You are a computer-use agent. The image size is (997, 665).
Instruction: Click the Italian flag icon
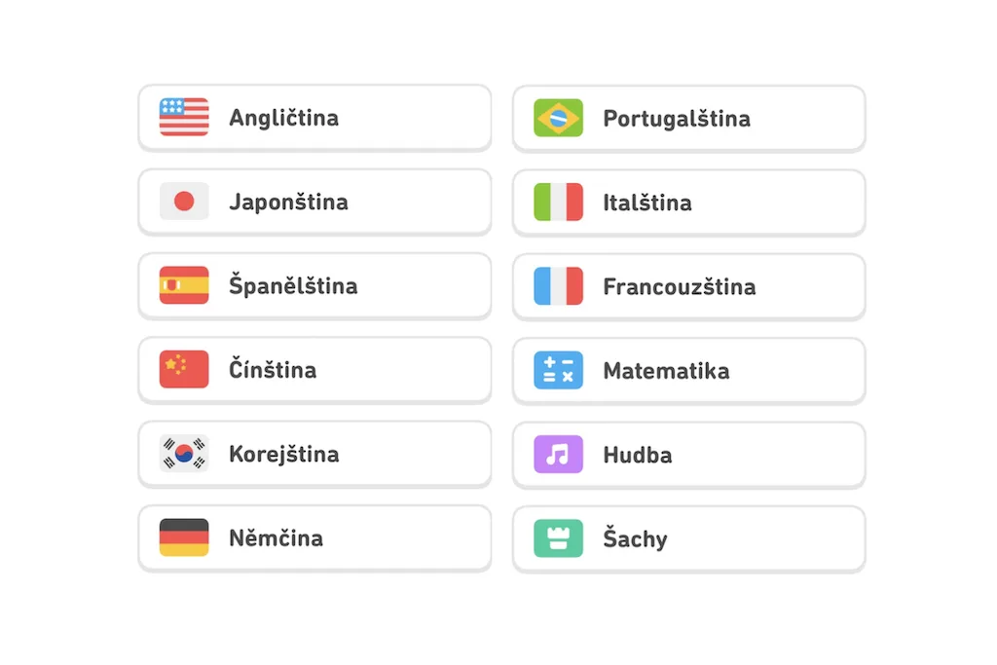[x=557, y=202]
